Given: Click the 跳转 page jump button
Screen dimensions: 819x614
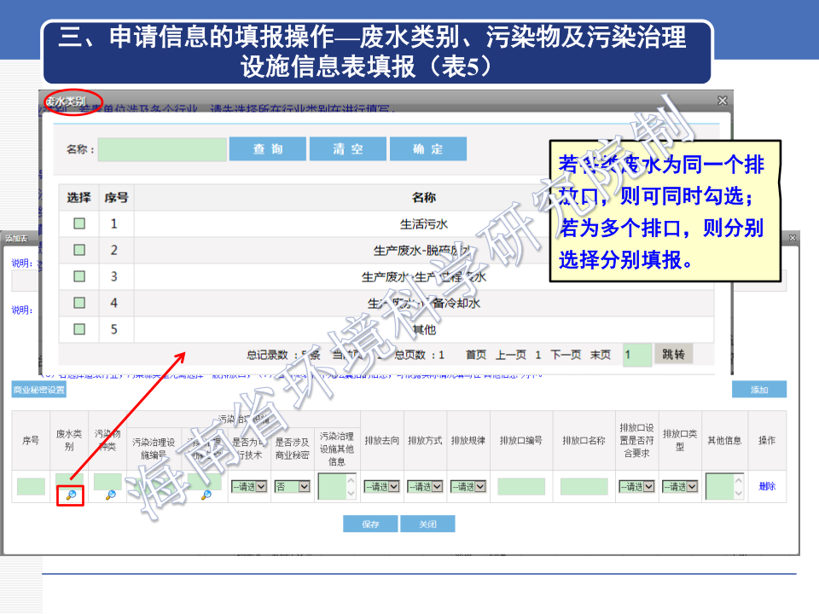Looking at the screenshot, I should [673, 355].
